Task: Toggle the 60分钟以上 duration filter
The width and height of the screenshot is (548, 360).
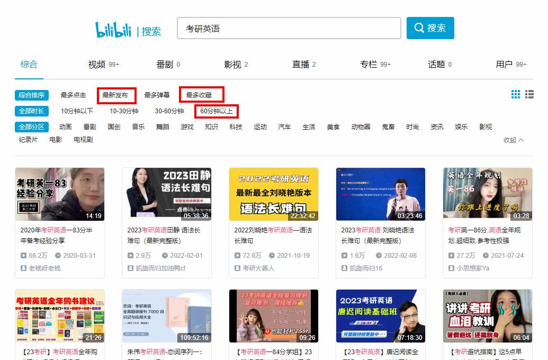Action: click(216, 112)
